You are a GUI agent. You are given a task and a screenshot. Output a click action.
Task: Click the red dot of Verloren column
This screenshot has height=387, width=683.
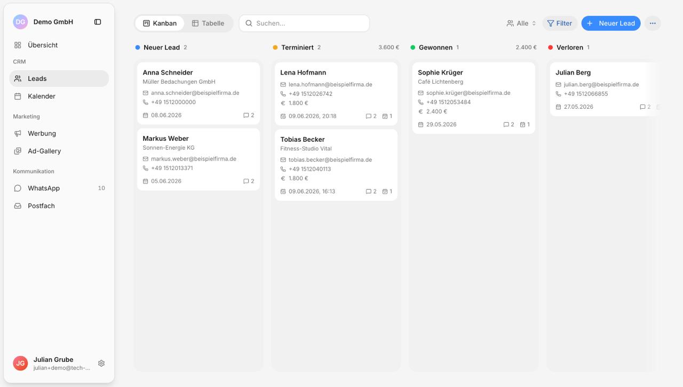(x=551, y=47)
